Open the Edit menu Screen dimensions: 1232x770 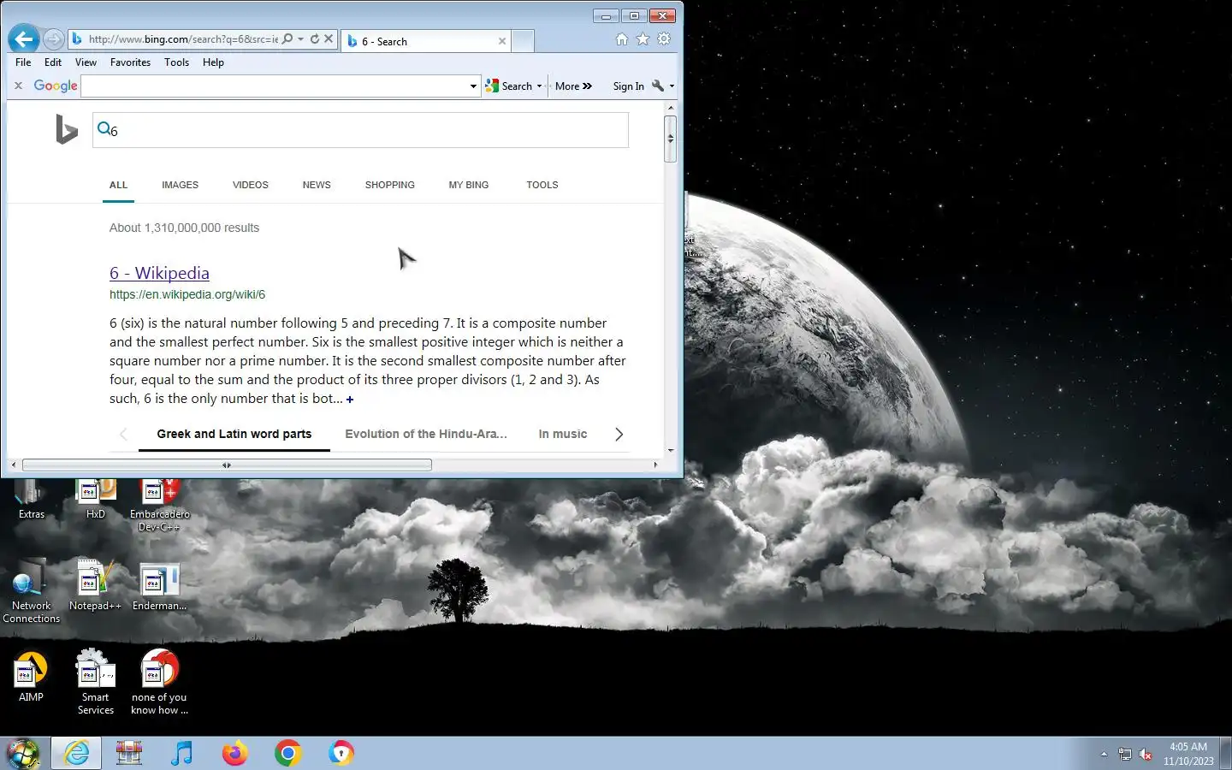(x=53, y=62)
